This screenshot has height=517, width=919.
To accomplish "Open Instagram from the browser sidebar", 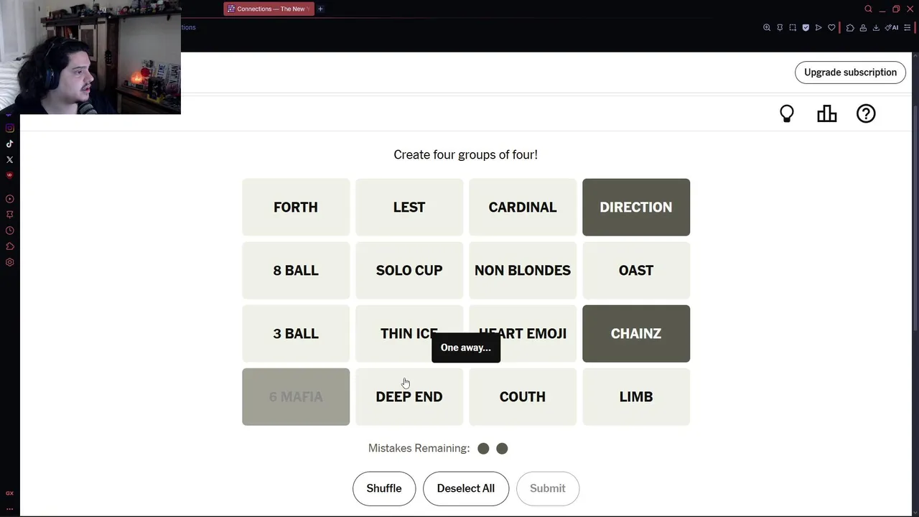I will (x=10, y=128).
